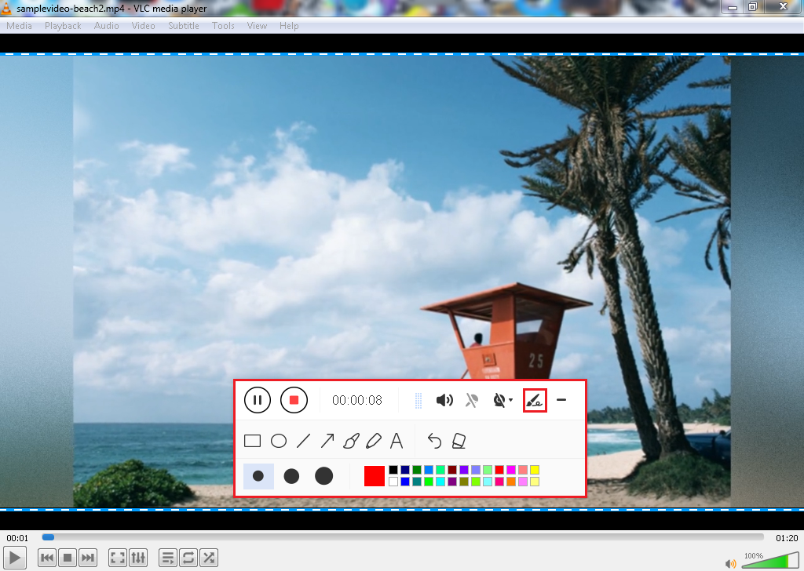Image resolution: width=804 pixels, height=571 pixels.
Task: Toggle the webcam overlay off
Action: (499, 400)
